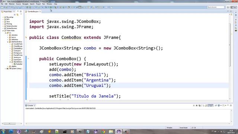Viewport: 238px width, 134px height.
Task: Collapse the InterfaceGrafica package
Action: pos(8,42)
